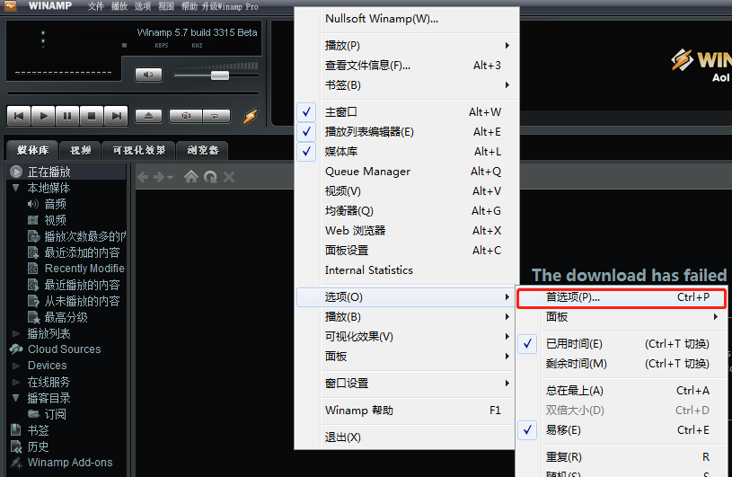Click the Play button in Winamp

43,116
